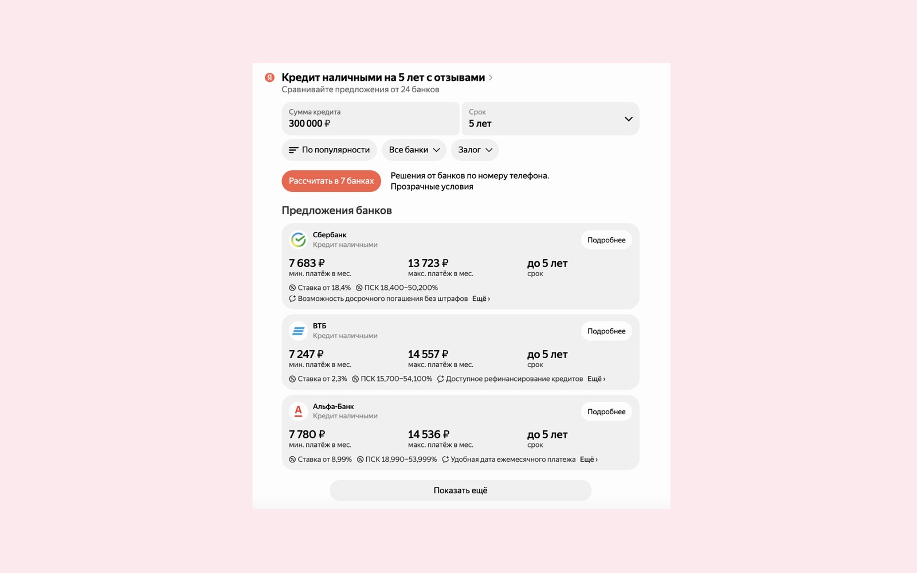The width and height of the screenshot is (917, 573).
Task: Click the Yandex logo icon
Action: click(x=269, y=77)
